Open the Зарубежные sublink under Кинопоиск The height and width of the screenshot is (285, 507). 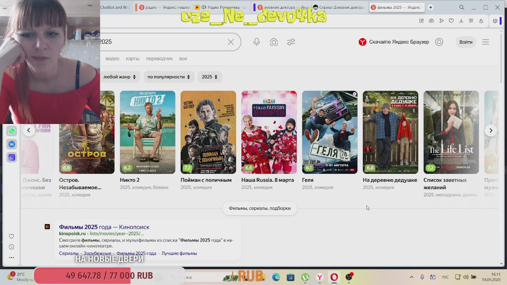[97, 253]
